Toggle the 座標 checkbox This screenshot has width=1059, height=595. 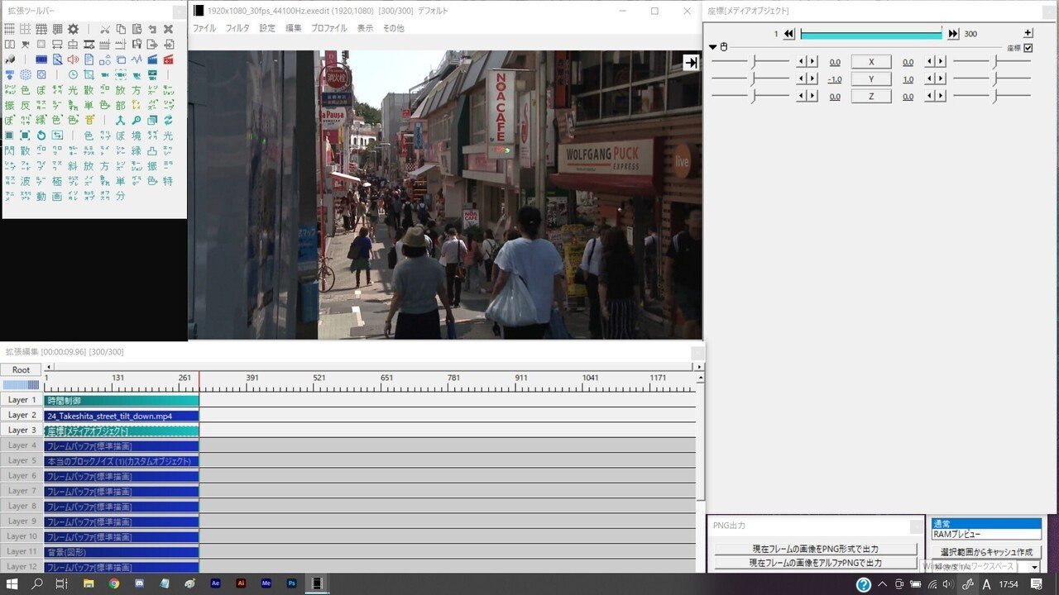(1028, 48)
